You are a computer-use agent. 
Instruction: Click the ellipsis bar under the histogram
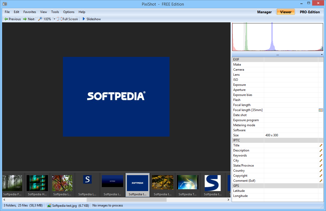tap(277, 55)
